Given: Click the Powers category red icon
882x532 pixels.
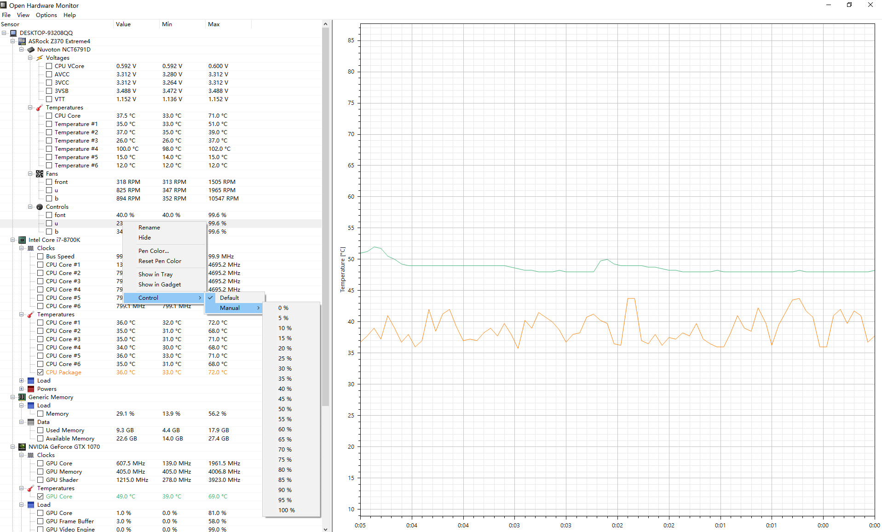Looking at the screenshot, I should click(31, 389).
